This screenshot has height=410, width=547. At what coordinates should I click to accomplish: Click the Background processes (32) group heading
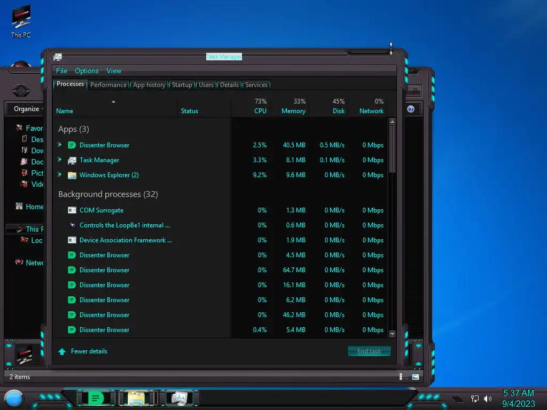[x=108, y=194]
